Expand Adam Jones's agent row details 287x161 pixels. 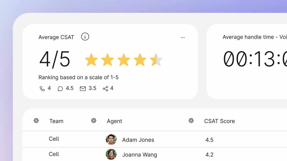[x=138, y=140]
